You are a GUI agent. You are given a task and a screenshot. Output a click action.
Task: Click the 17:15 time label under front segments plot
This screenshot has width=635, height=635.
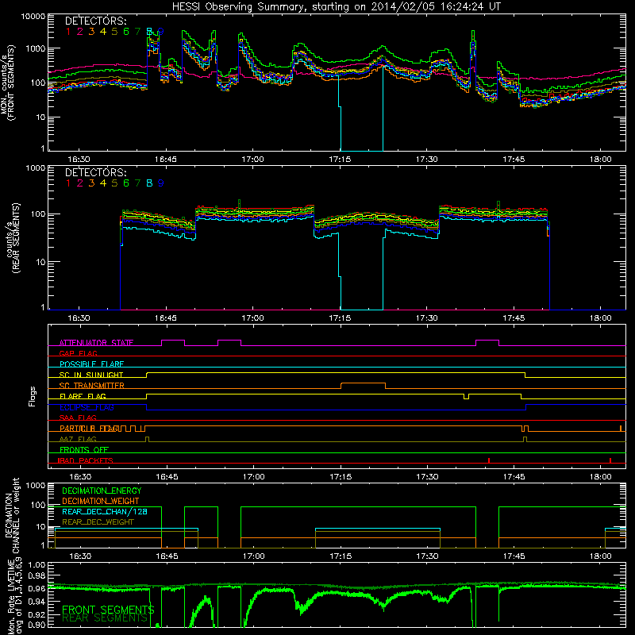(x=340, y=160)
